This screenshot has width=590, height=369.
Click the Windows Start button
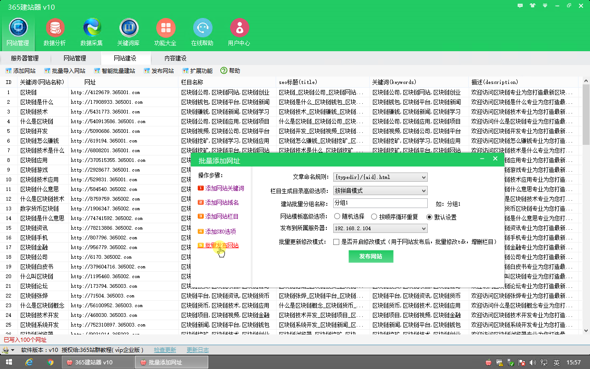coord(8,363)
